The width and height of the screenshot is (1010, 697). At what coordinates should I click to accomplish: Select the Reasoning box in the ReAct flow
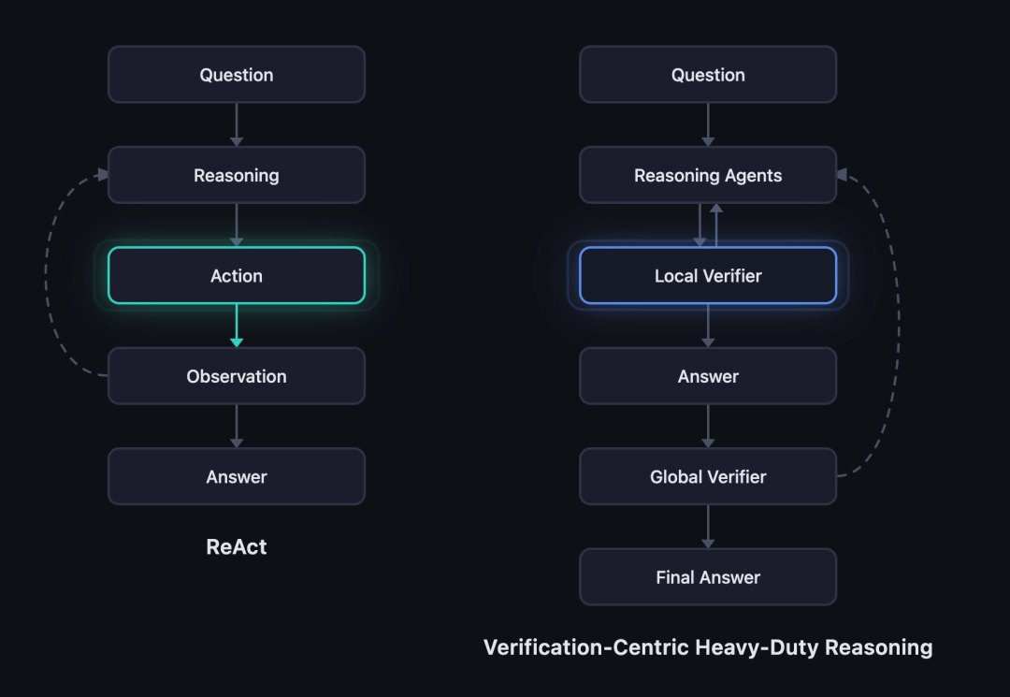pos(237,175)
